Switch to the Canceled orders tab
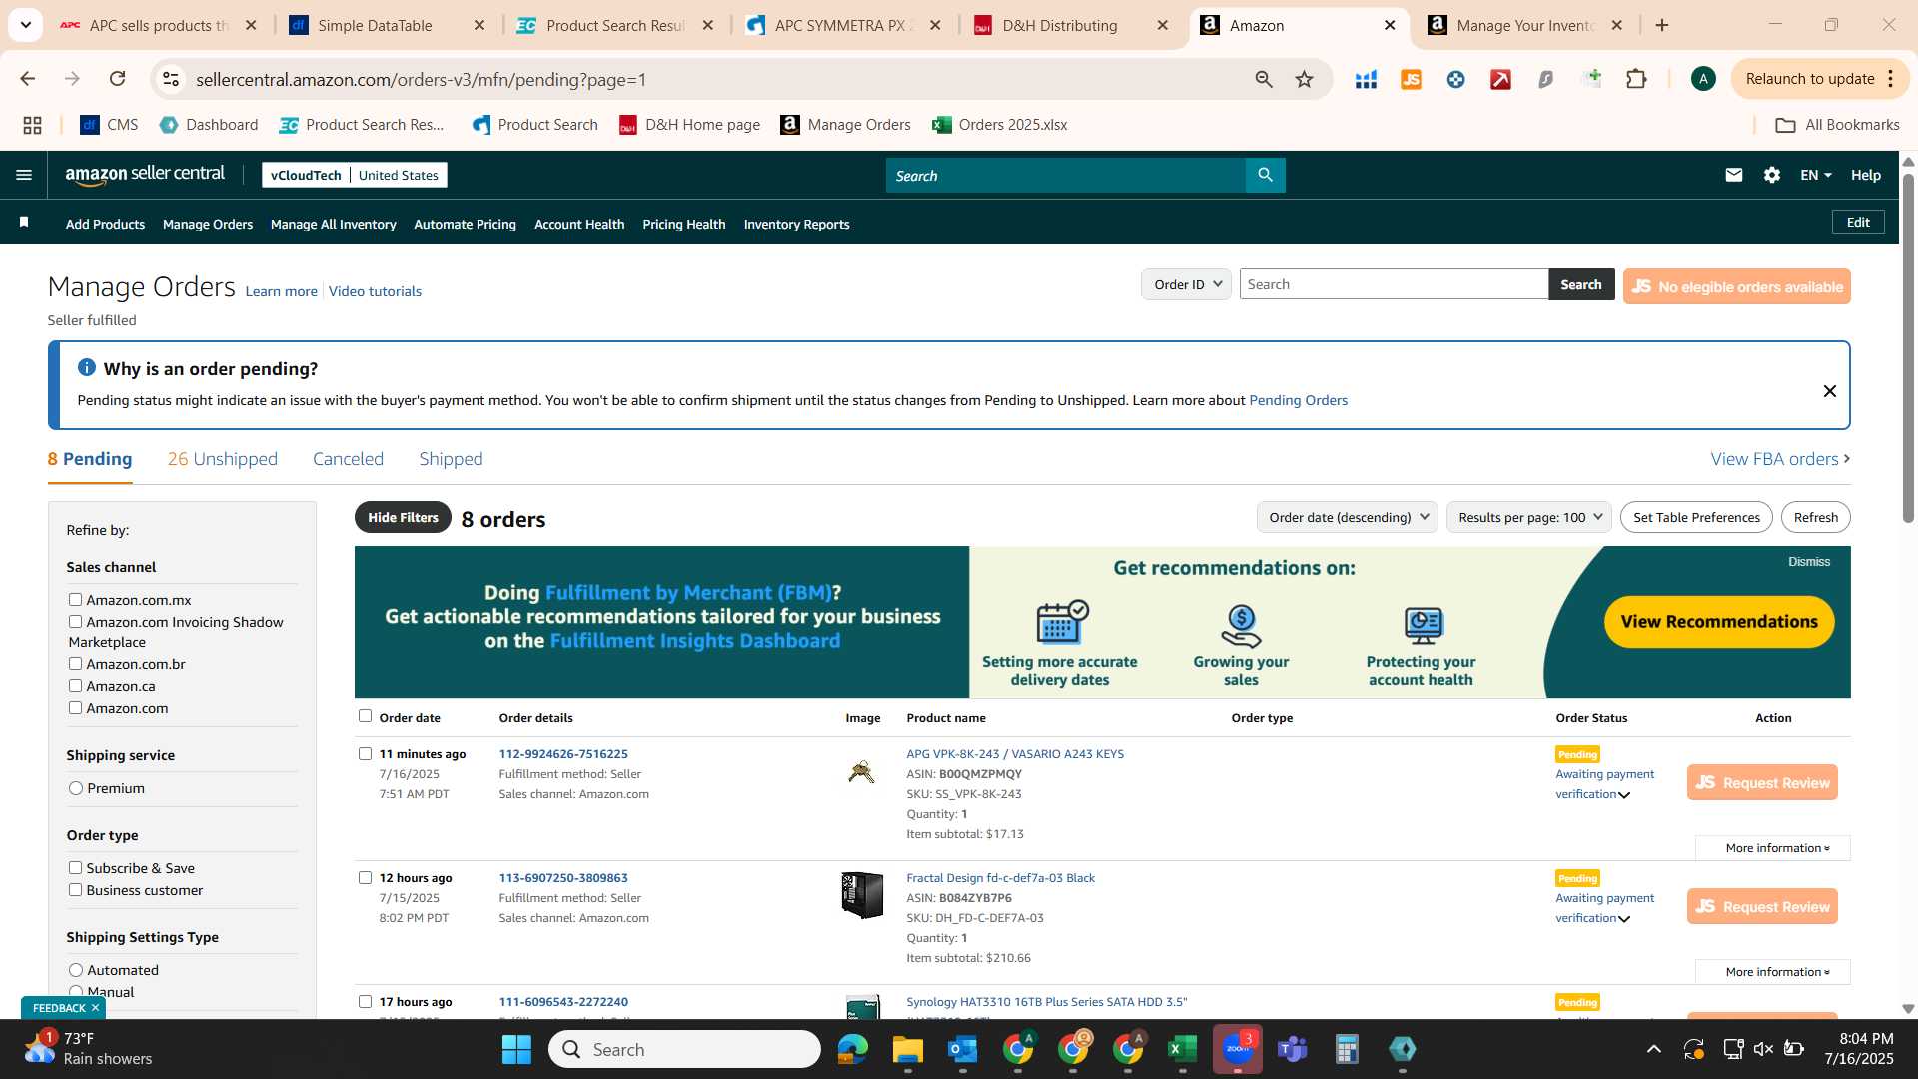 348,459
